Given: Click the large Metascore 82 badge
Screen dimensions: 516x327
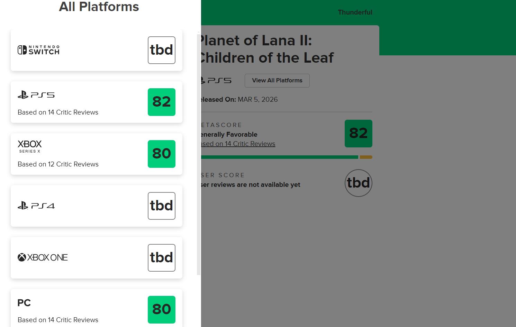Looking at the screenshot, I should (359, 134).
